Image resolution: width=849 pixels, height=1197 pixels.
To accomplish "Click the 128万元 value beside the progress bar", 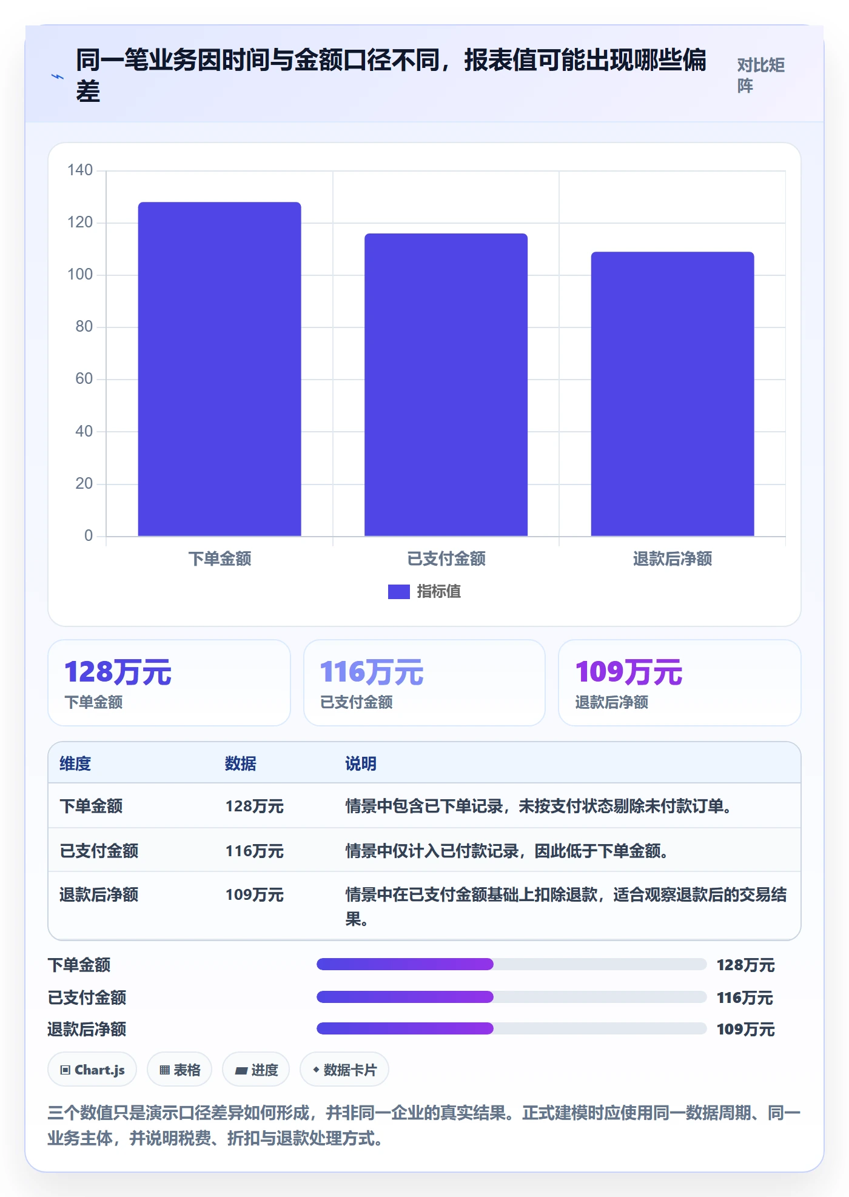I will point(746,965).
